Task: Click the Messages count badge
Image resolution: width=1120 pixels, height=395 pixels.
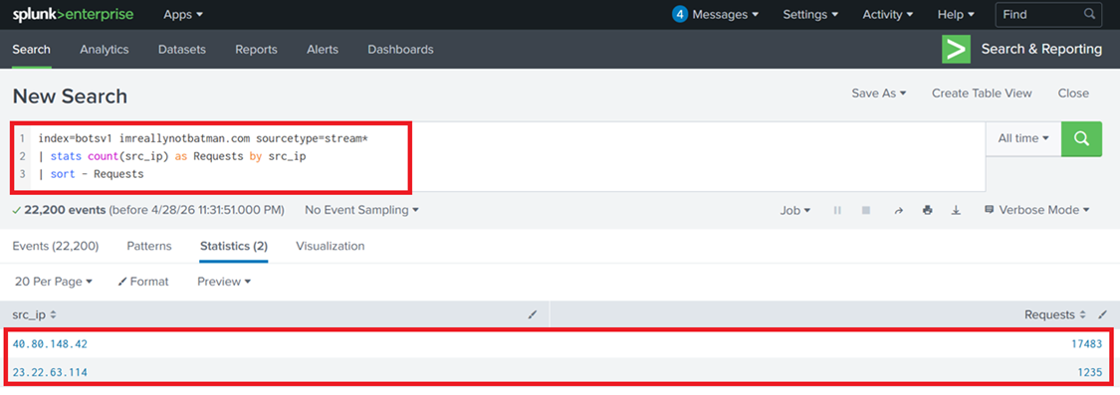Action: 680,14
